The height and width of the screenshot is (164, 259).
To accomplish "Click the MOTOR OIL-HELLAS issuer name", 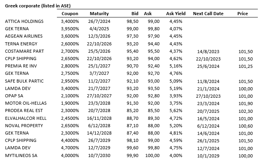I will coord(26,103).
